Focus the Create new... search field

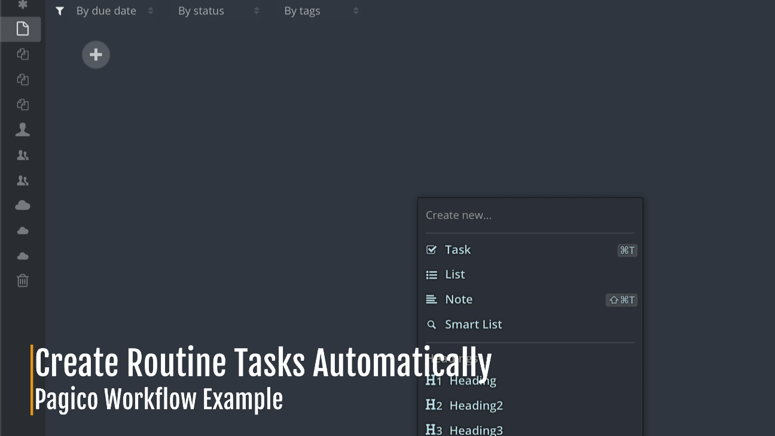point(530,216)
